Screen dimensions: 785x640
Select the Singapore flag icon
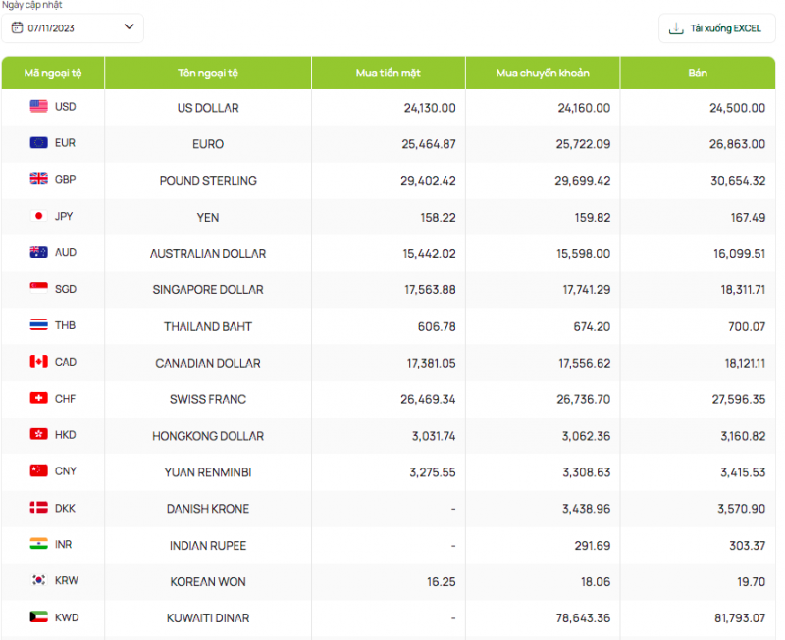(39, 288)
